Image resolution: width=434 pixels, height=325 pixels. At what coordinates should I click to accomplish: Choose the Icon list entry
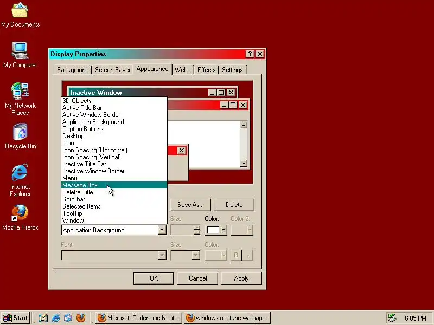click(x=114, y=143)
